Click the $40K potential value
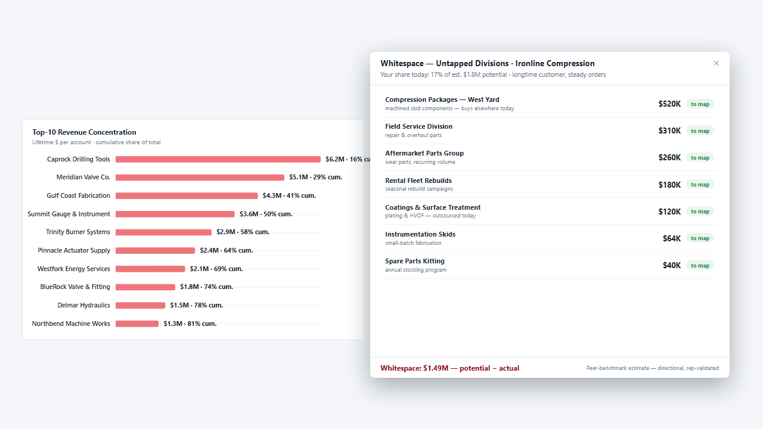763x429 pixels. (672, 266)
